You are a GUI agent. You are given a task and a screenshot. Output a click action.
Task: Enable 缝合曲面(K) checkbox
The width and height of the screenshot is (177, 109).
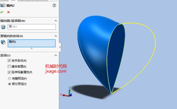(9, 66)
